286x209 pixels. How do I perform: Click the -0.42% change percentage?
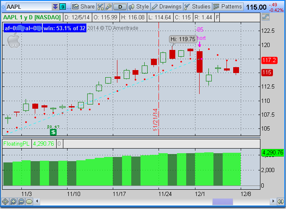276,10
